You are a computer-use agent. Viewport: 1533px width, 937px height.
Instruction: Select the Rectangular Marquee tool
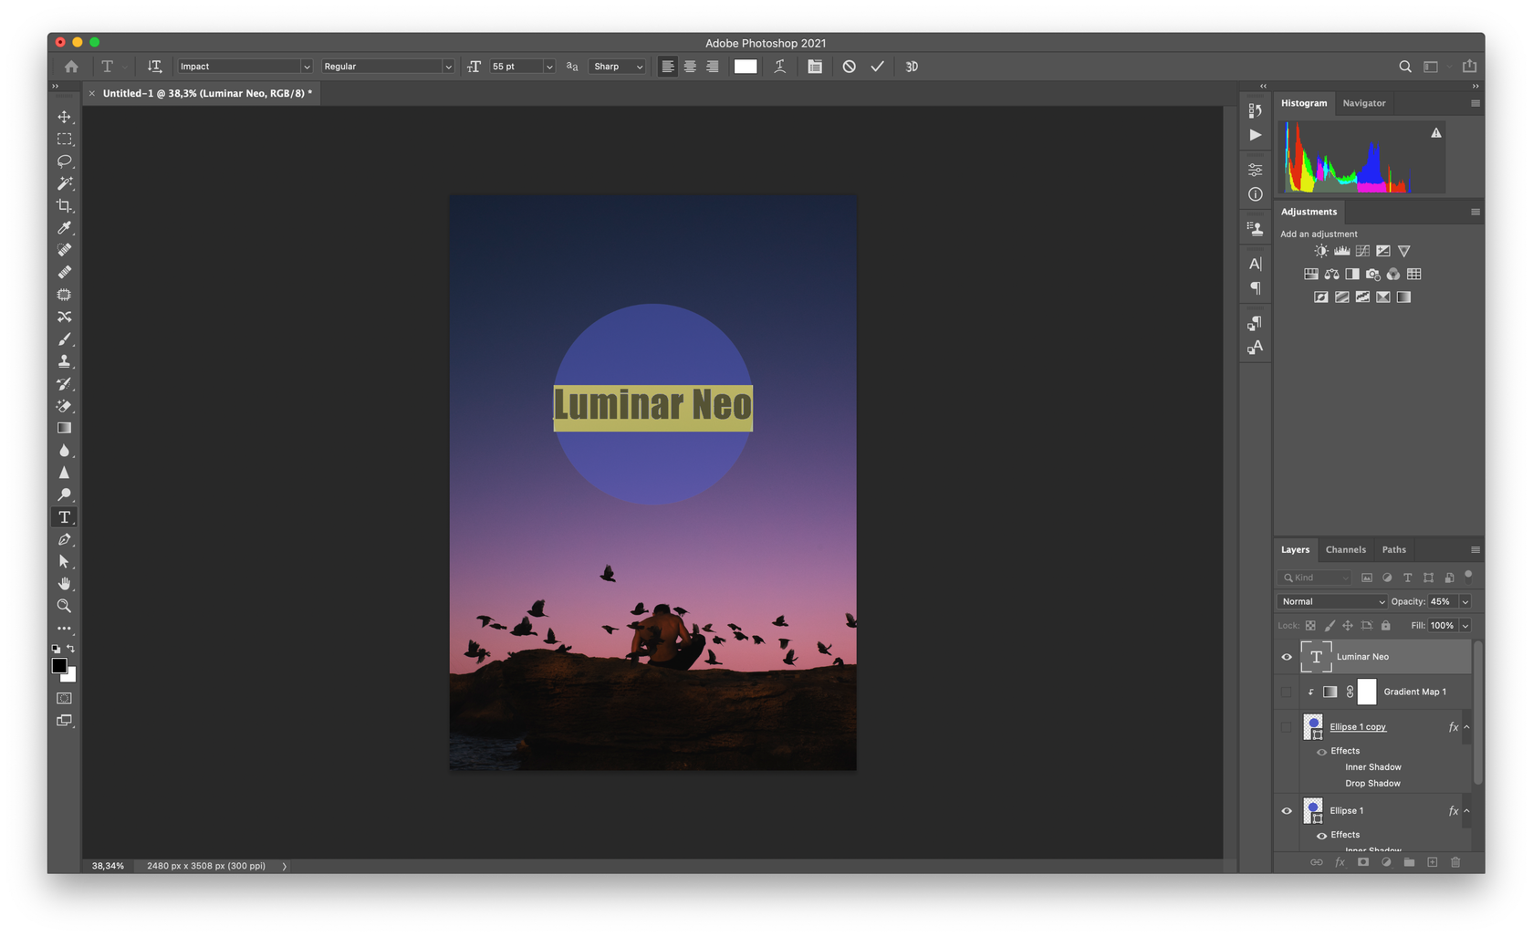pos(64,139)
